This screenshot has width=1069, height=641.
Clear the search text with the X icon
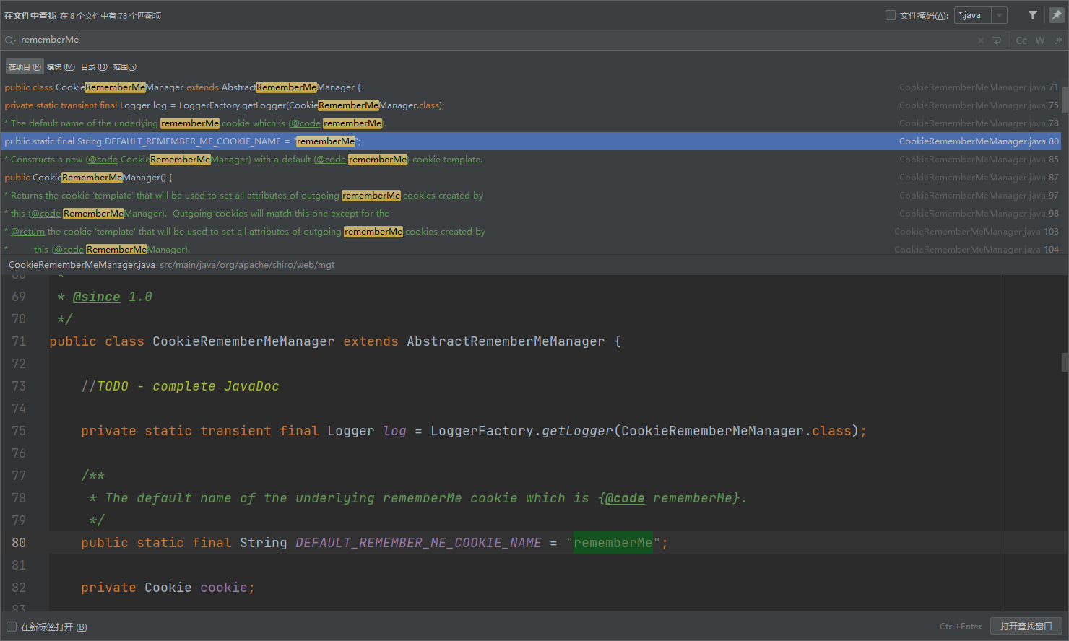click(981, 40)
